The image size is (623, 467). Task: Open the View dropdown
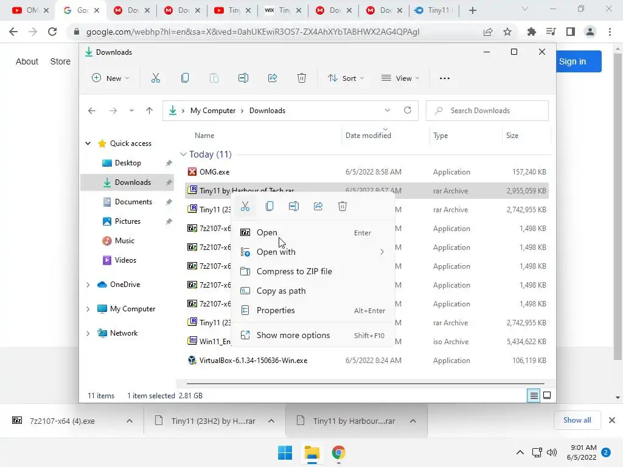pyautogui.click(x=400, y=78)
